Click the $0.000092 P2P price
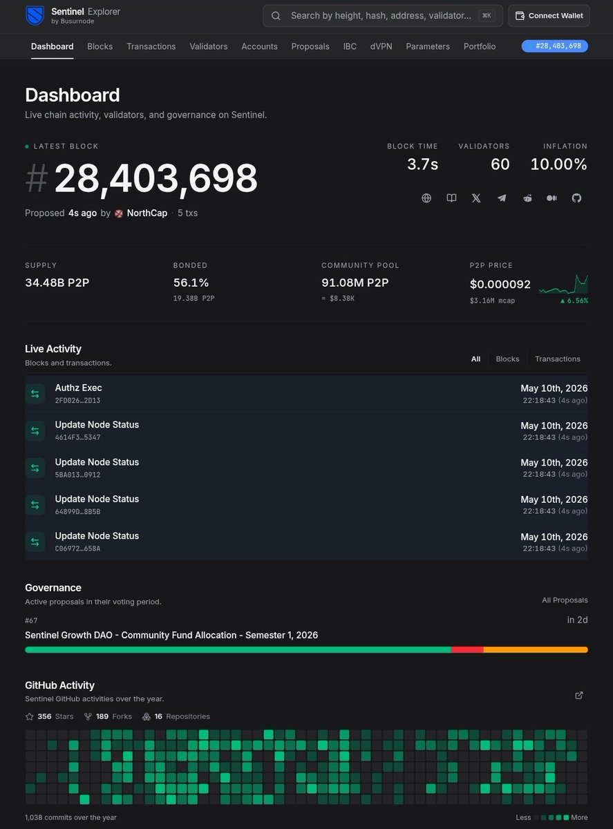613x829 pixels. tap(500, 284)
